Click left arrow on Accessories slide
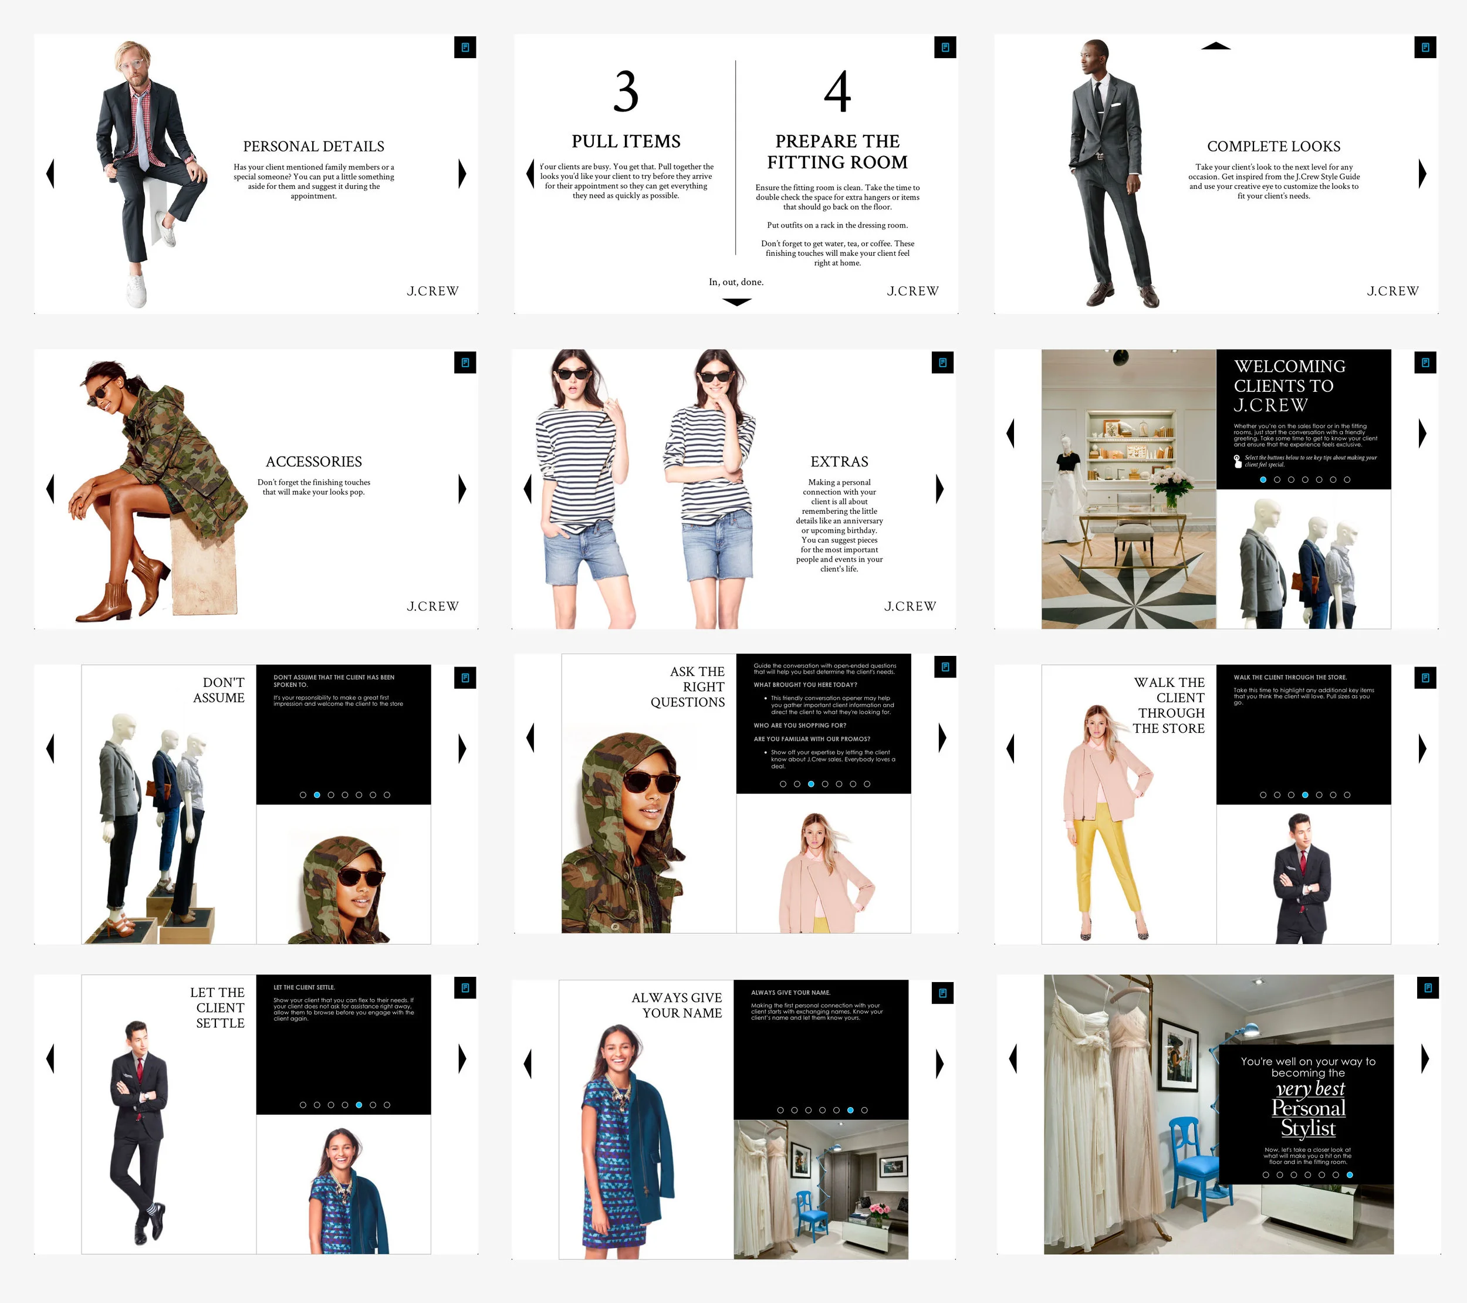 50,489
